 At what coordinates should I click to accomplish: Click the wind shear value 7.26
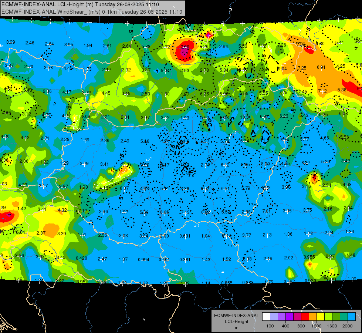[282, 45]
